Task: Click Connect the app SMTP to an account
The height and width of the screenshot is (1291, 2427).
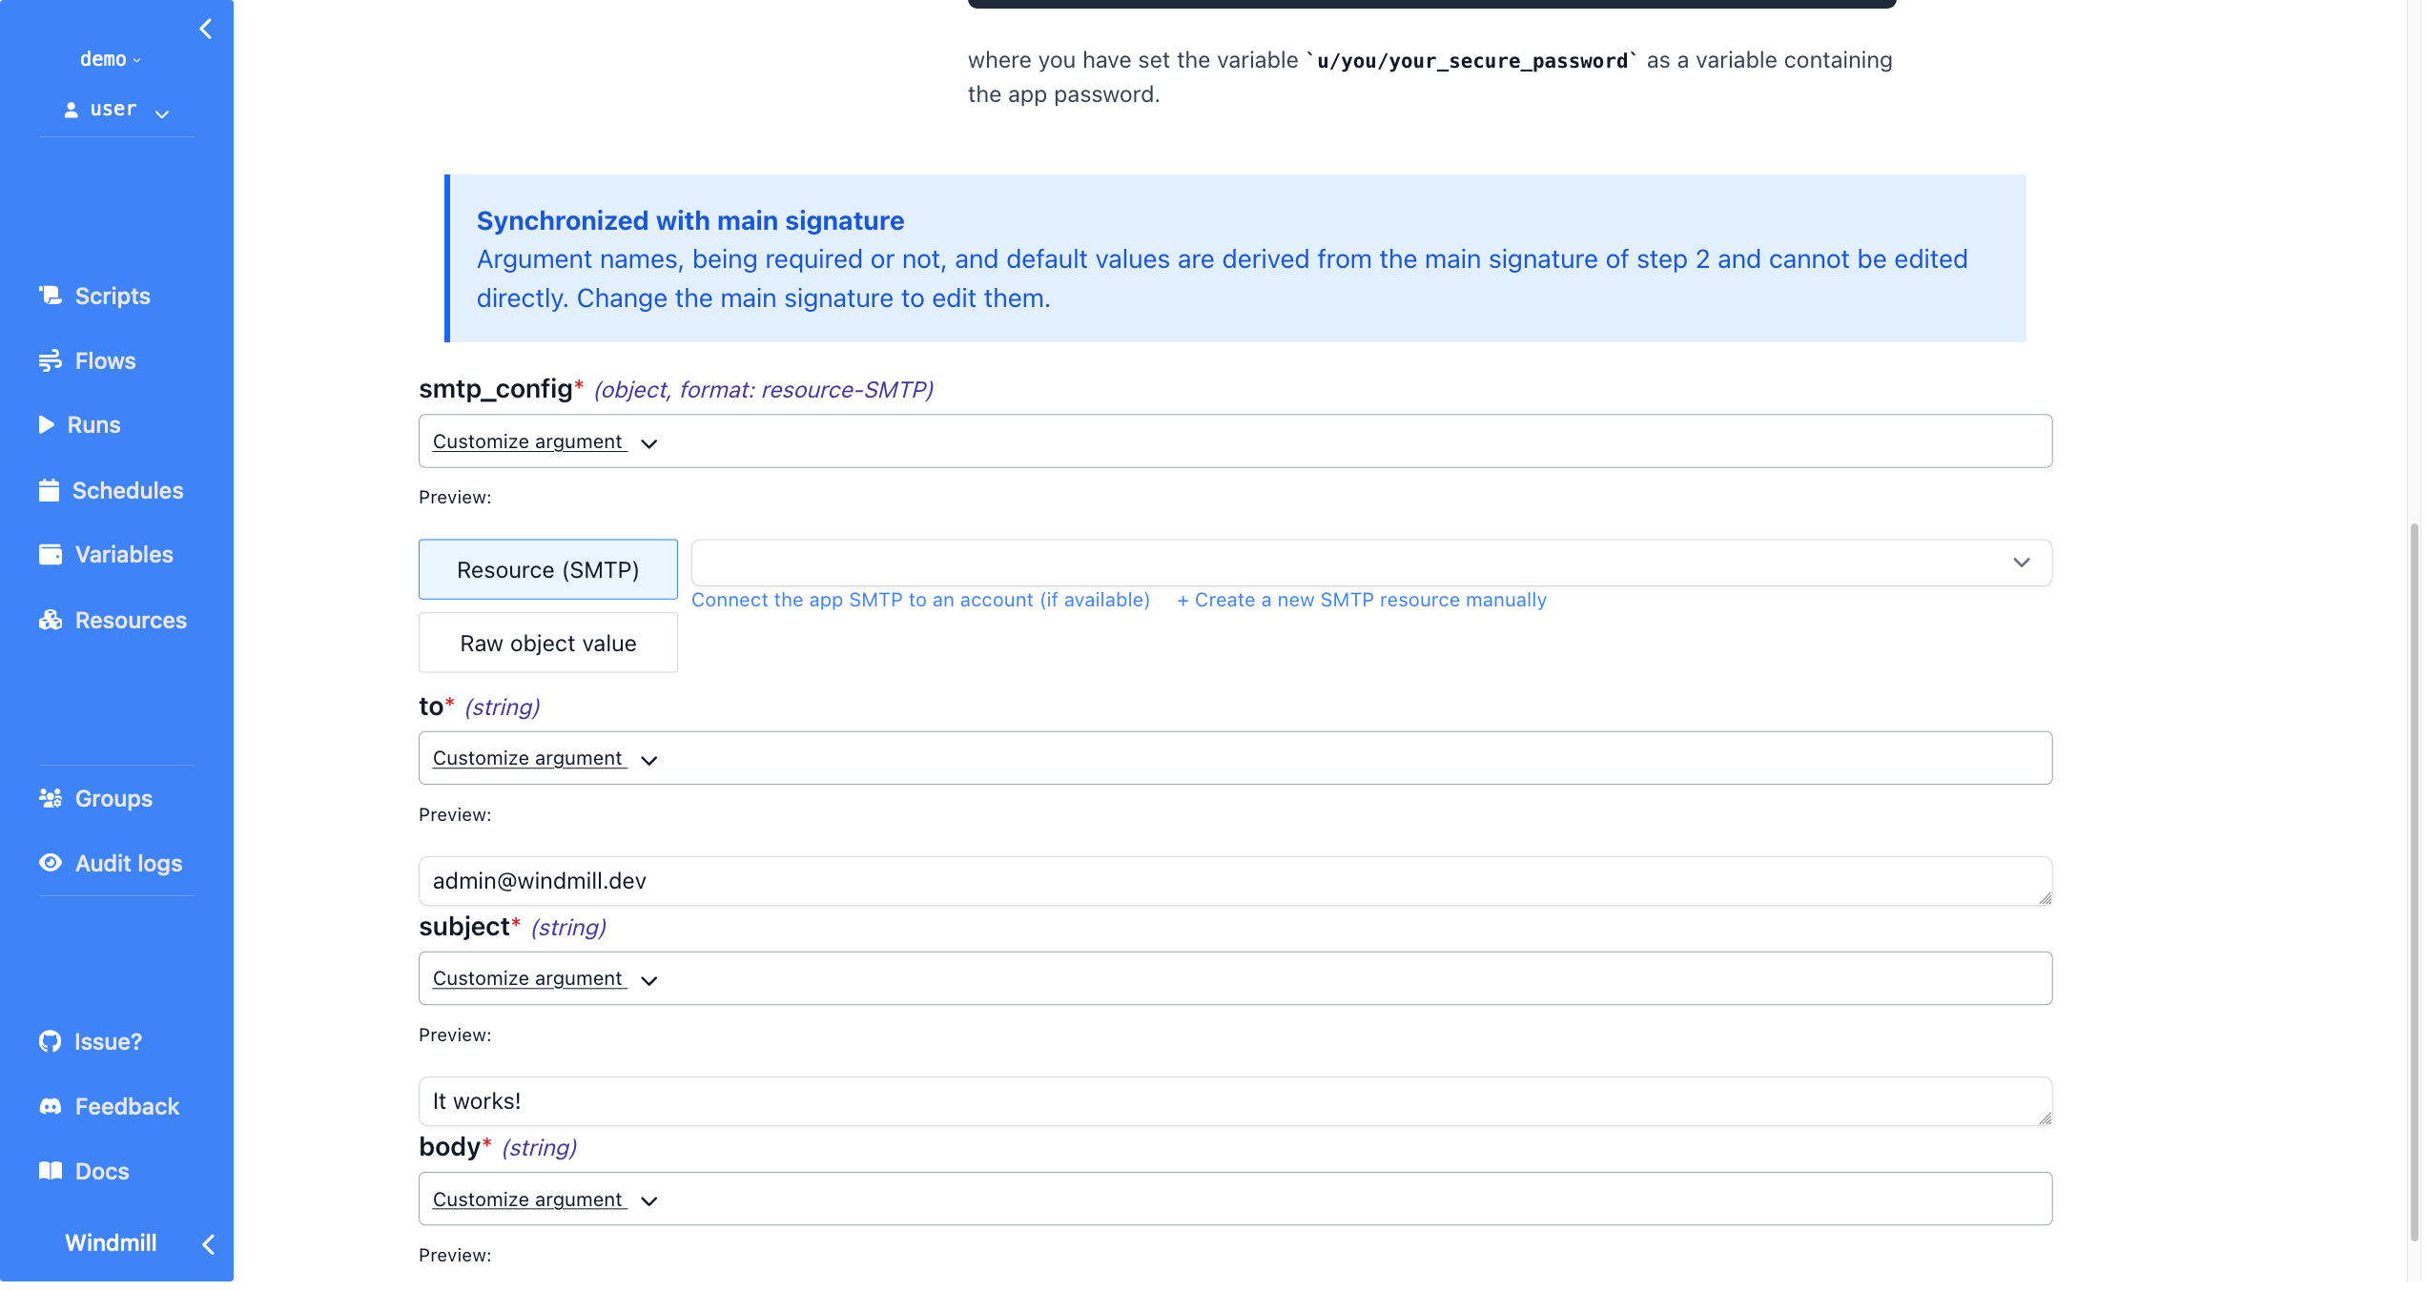Action: 919,600
